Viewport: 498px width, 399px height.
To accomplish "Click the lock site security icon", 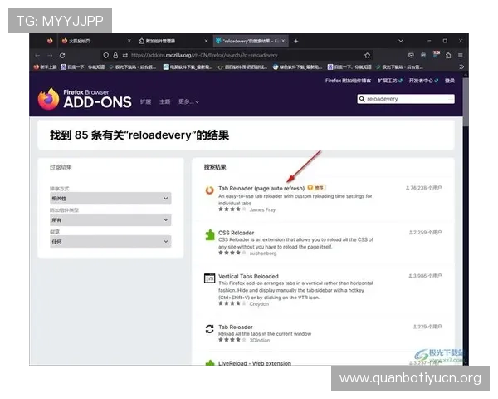I will 115,56.
